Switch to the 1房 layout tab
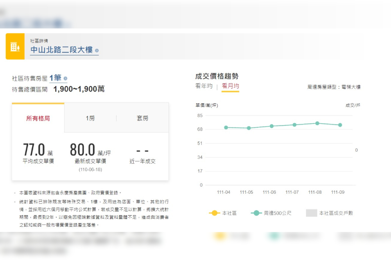Image resolution: width=391 pixels, height=260 pixels. pos(90,118)
